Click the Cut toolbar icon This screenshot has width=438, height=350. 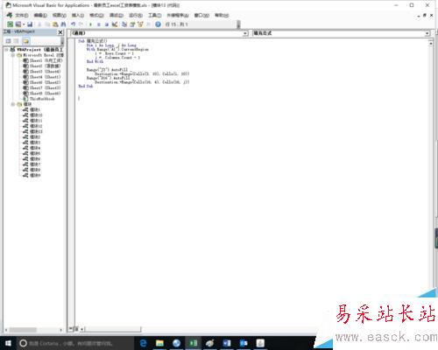(39, 24)
